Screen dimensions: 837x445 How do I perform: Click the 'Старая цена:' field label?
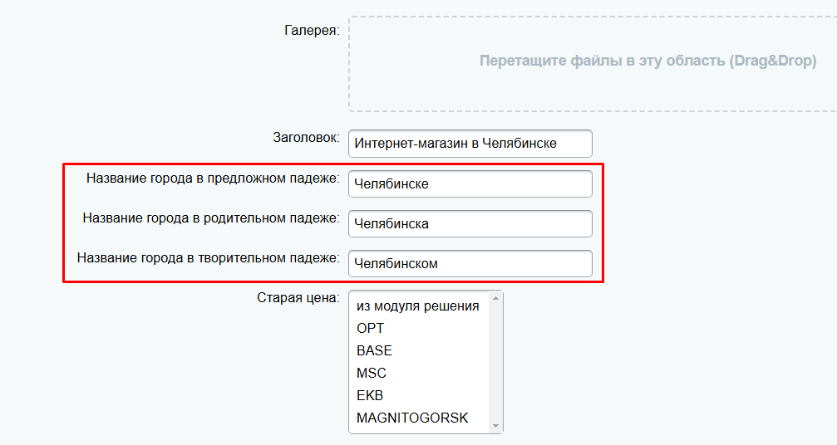tap(298, 298)
